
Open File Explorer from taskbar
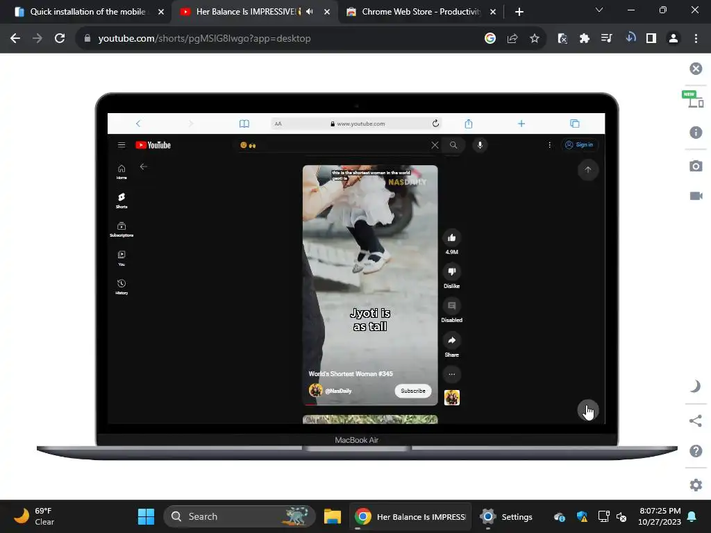[333, 516]
